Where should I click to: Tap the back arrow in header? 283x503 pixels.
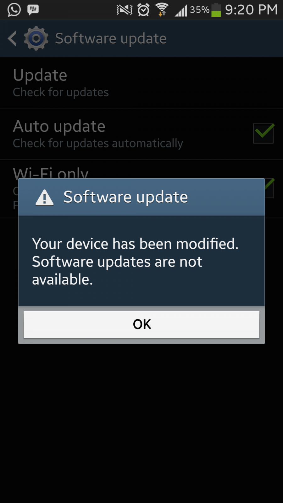12,39
